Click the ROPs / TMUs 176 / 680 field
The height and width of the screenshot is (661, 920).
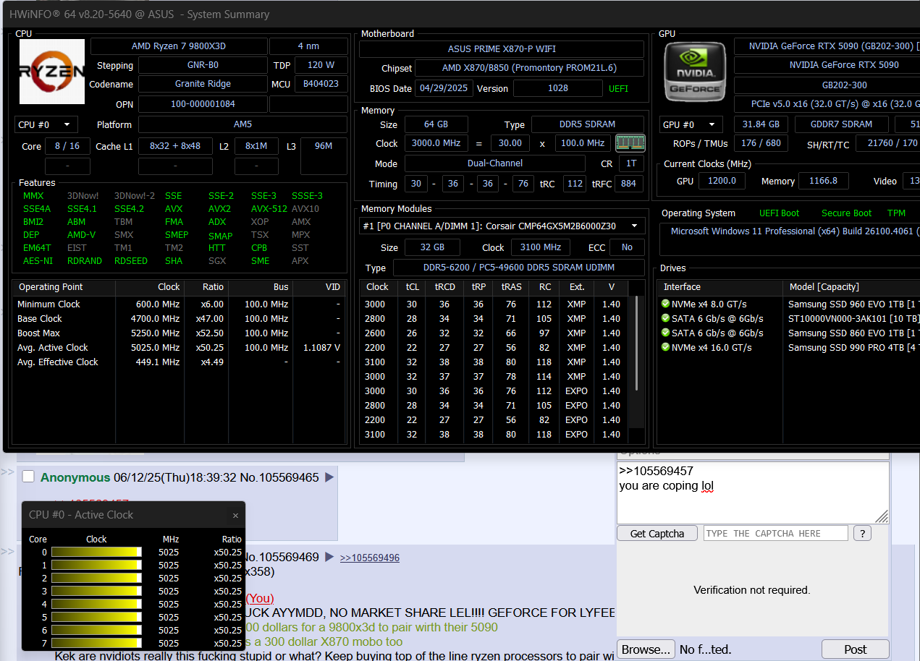coord(761,143)
